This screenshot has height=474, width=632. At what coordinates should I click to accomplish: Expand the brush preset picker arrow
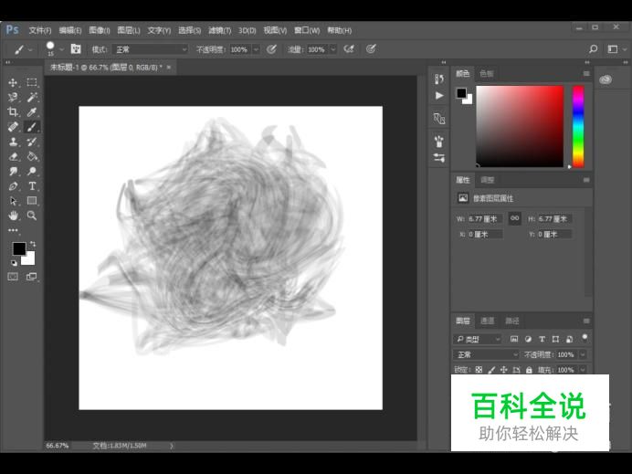point(61,49)
